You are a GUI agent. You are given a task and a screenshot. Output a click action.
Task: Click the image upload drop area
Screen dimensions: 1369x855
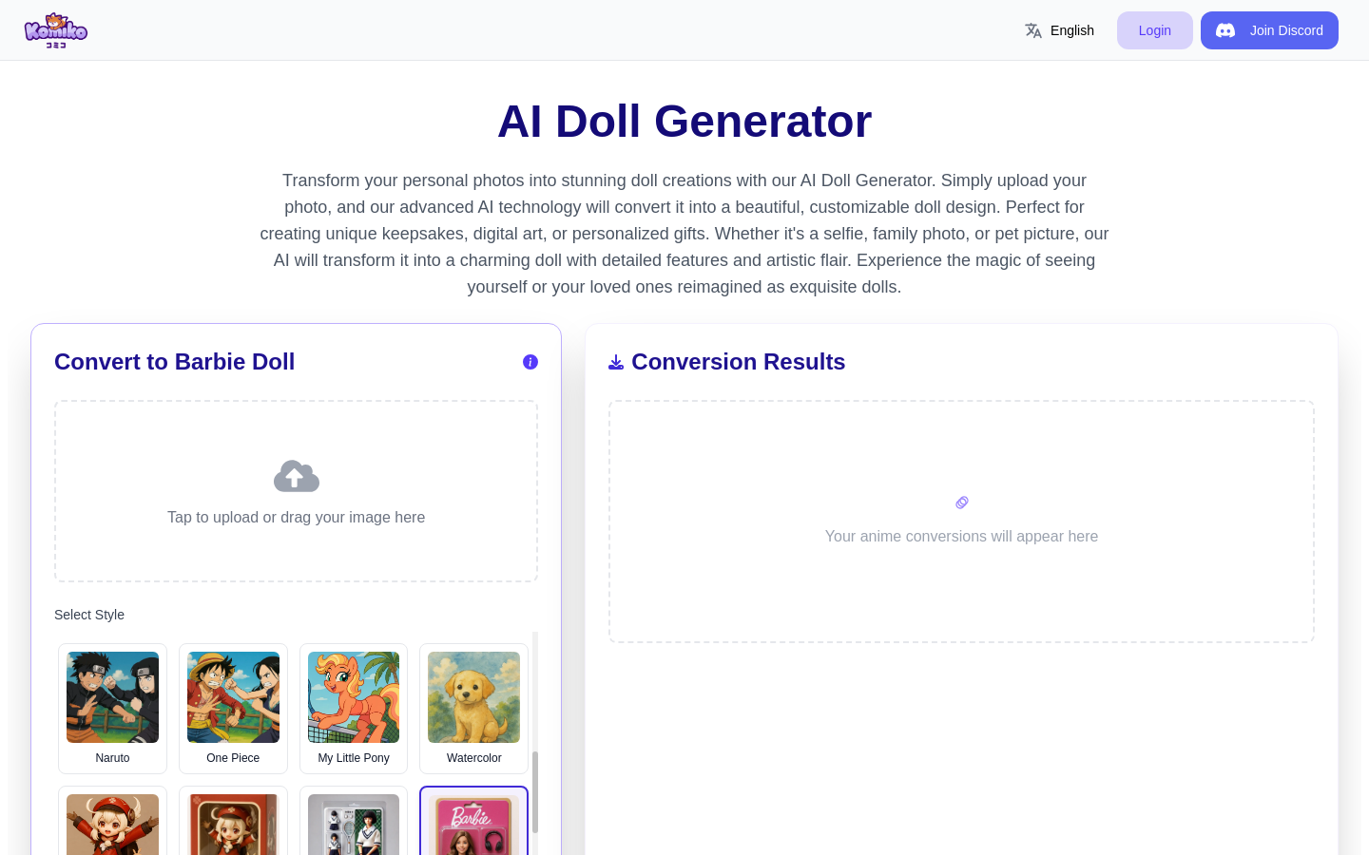point(297,491)
